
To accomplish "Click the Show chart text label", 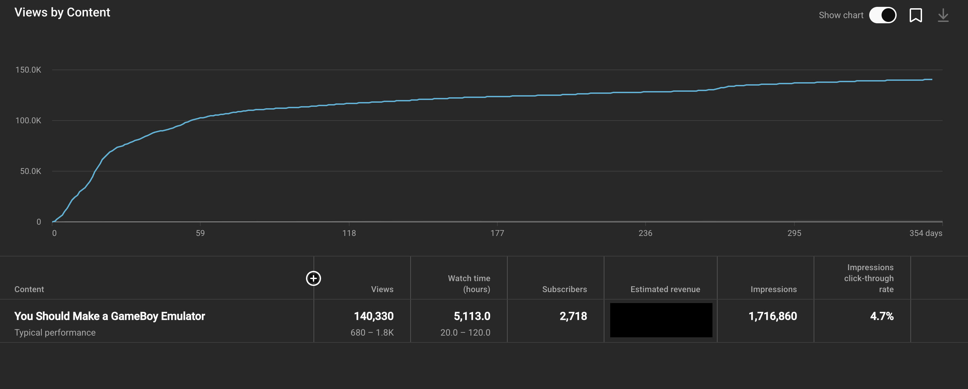I will (x=841, y=15).
